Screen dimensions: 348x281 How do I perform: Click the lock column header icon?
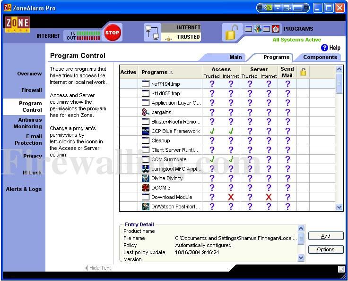click(x=303, y=72)
